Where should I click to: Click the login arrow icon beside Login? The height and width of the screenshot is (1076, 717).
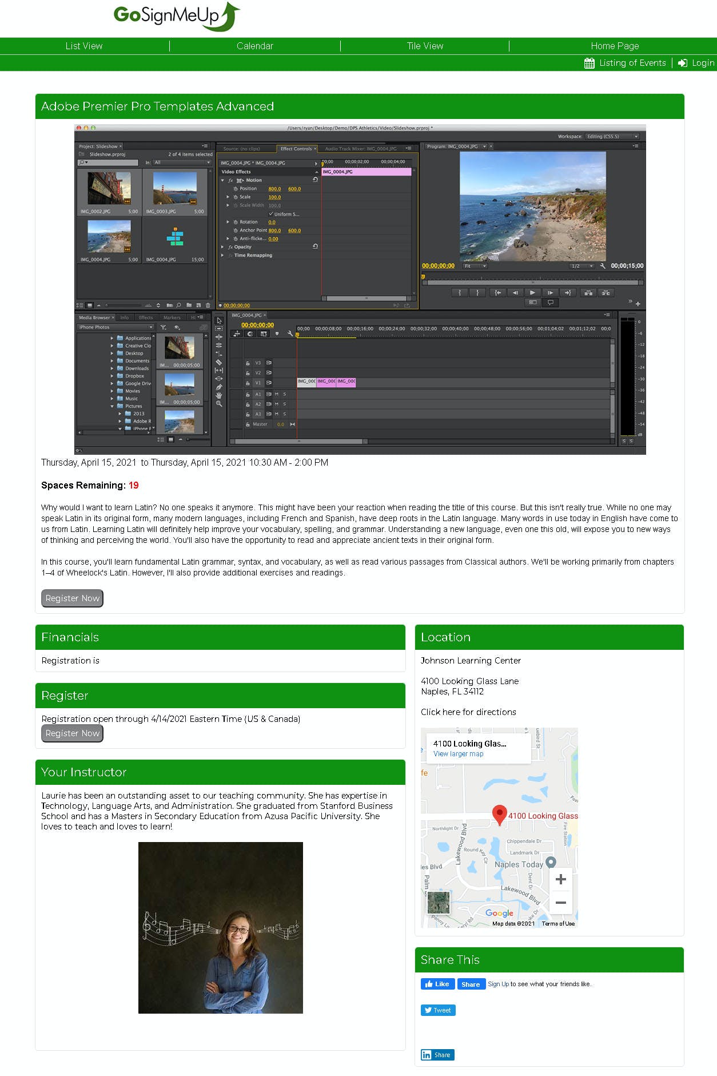(x=683, y=63)
